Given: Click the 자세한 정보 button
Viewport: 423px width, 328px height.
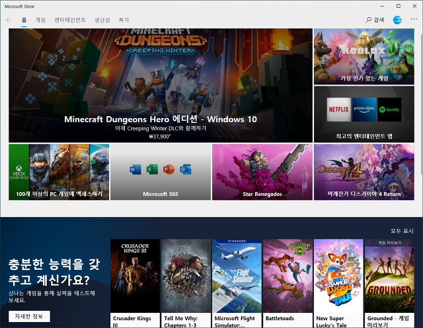Looking at the screenshot, I should (29, 316).
